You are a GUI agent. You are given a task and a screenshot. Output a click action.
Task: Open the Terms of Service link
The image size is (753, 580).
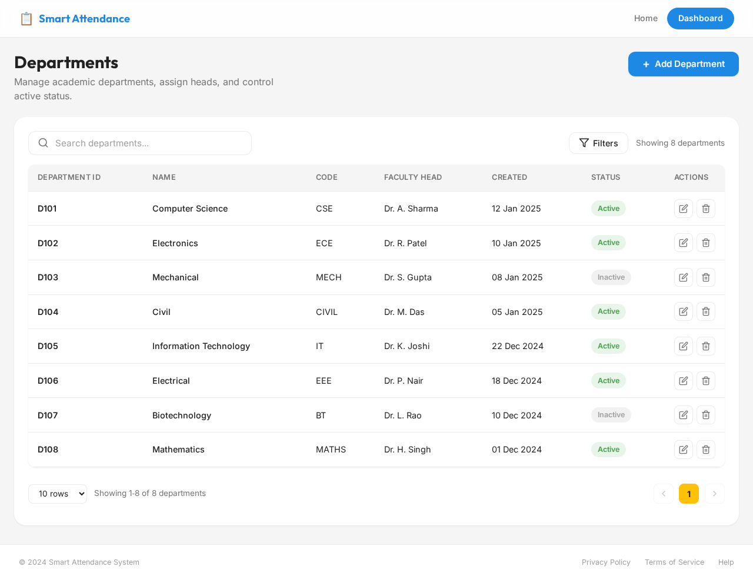tap(674, 562)
